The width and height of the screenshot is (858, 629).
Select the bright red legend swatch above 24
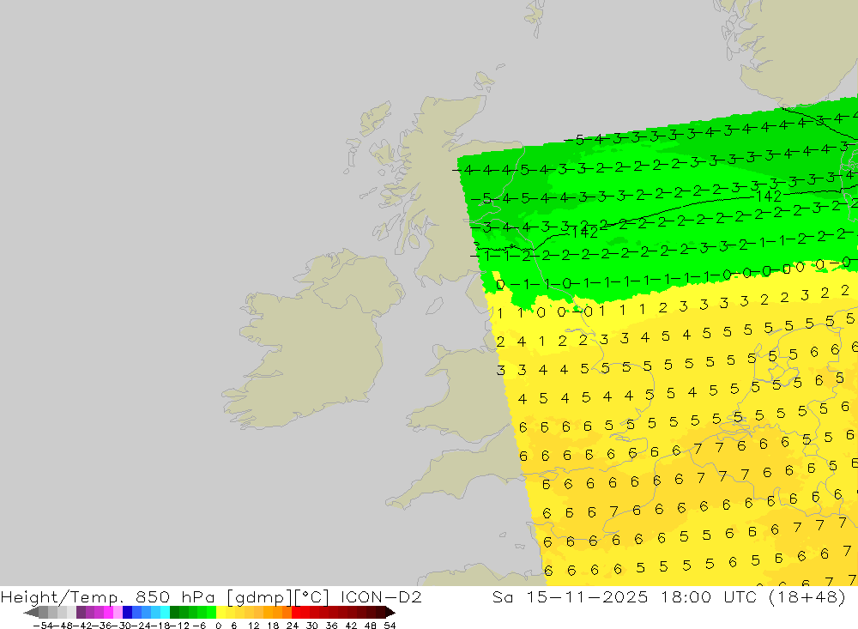(x=296, y=613)
